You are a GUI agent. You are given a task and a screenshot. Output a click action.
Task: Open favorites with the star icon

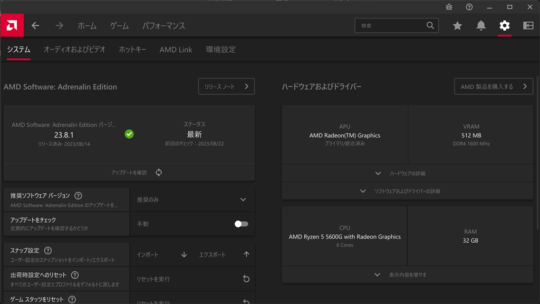457,25
